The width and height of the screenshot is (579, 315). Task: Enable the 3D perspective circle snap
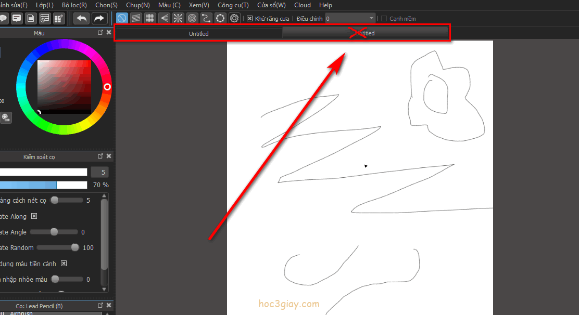click(x=220, y=18)
